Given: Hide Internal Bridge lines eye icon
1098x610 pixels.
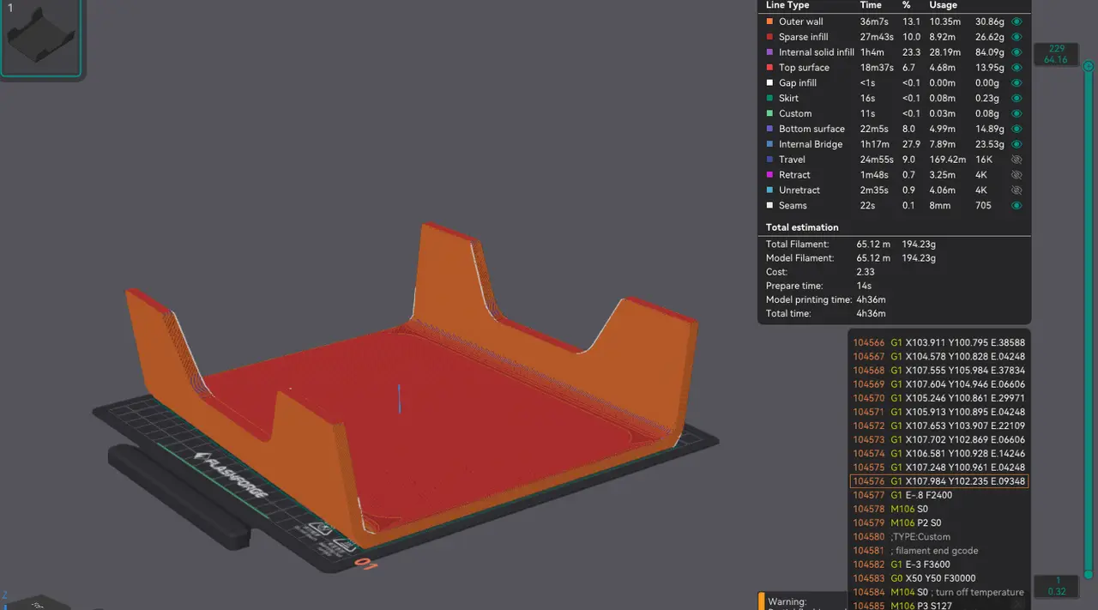Looking at the screenshot, I should [1017, 144].
